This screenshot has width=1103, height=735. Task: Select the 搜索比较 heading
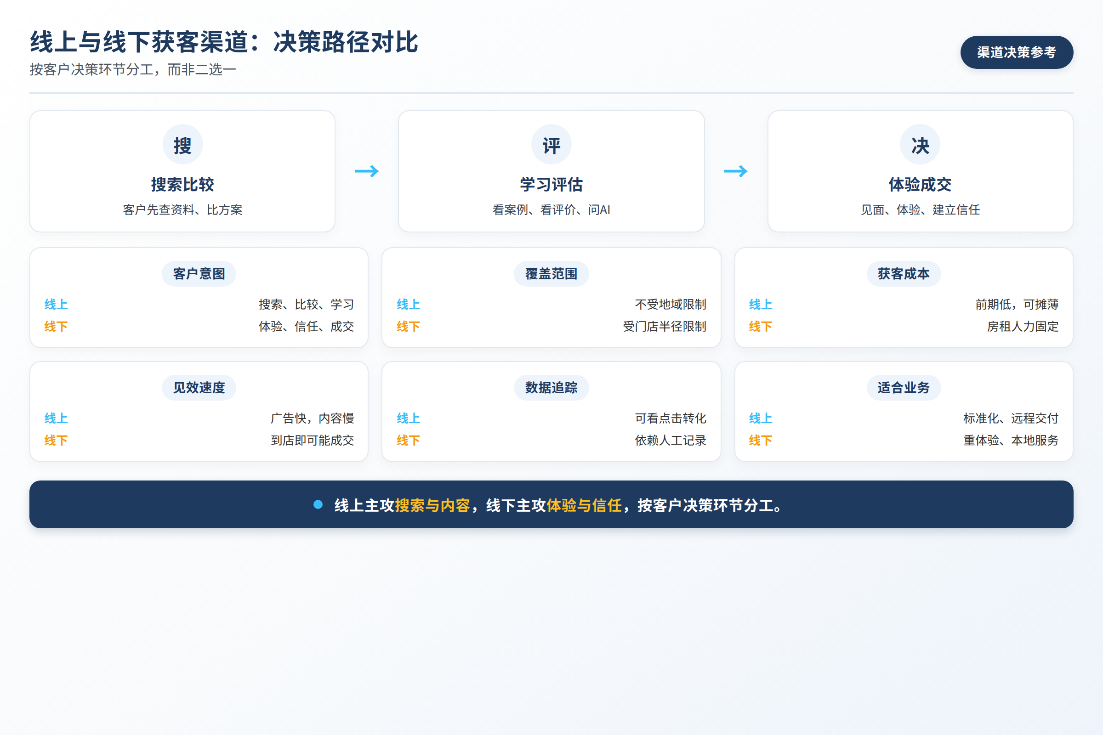point(182,184)
